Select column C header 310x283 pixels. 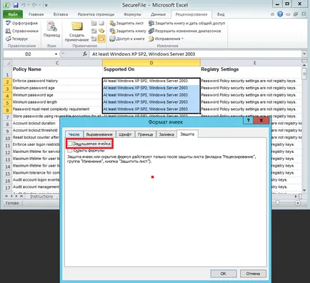point(57,63)
